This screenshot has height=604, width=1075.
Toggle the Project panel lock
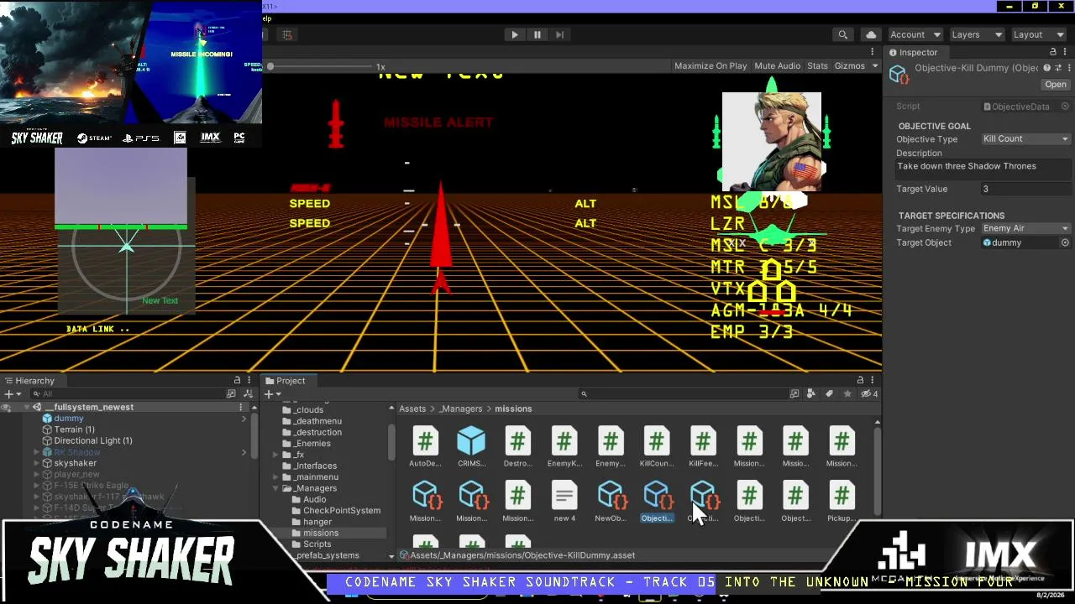pos(860,381)
